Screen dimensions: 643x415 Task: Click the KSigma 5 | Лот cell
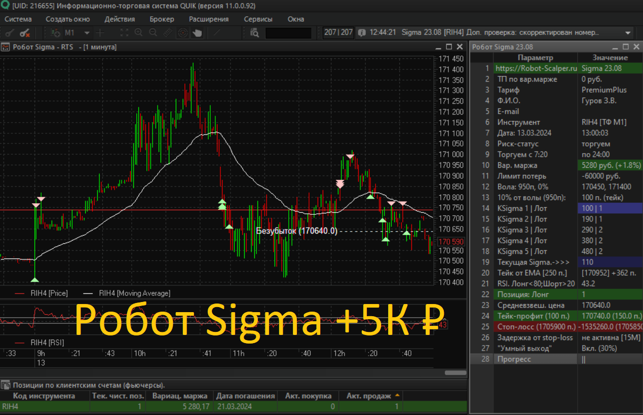536,251
